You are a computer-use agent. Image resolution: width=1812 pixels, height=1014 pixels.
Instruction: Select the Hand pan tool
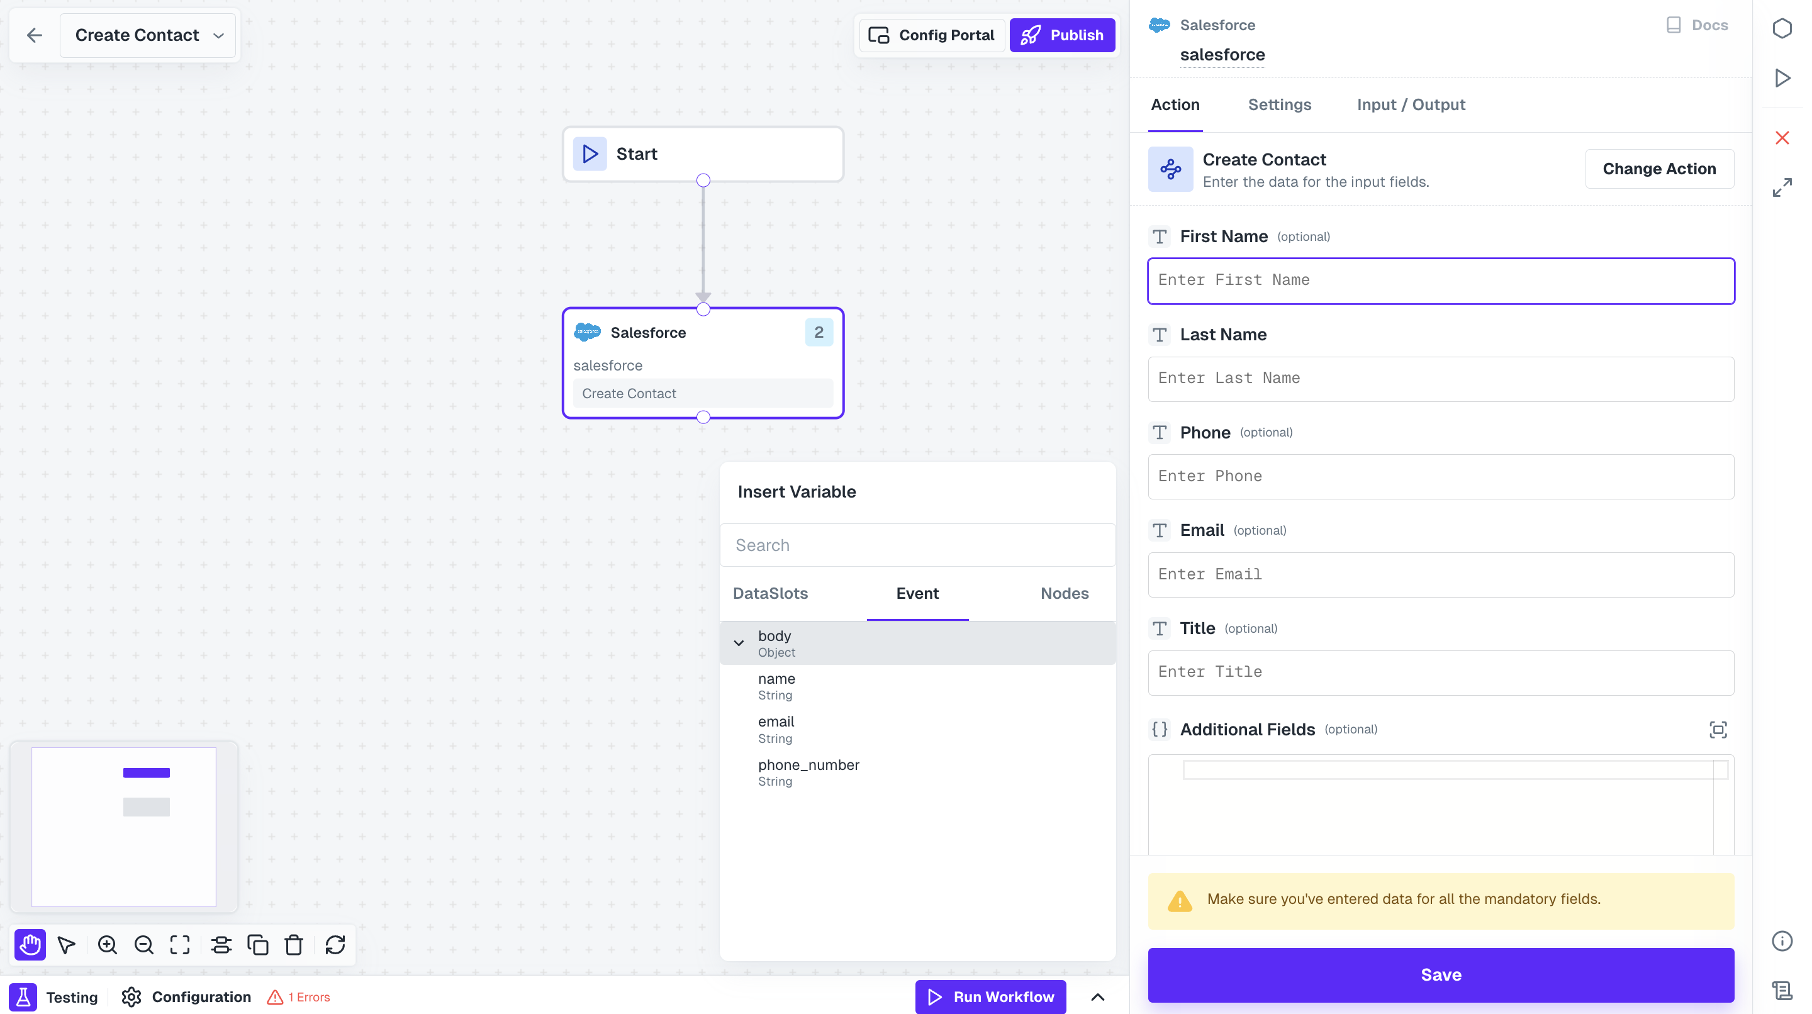click(30, 945)
